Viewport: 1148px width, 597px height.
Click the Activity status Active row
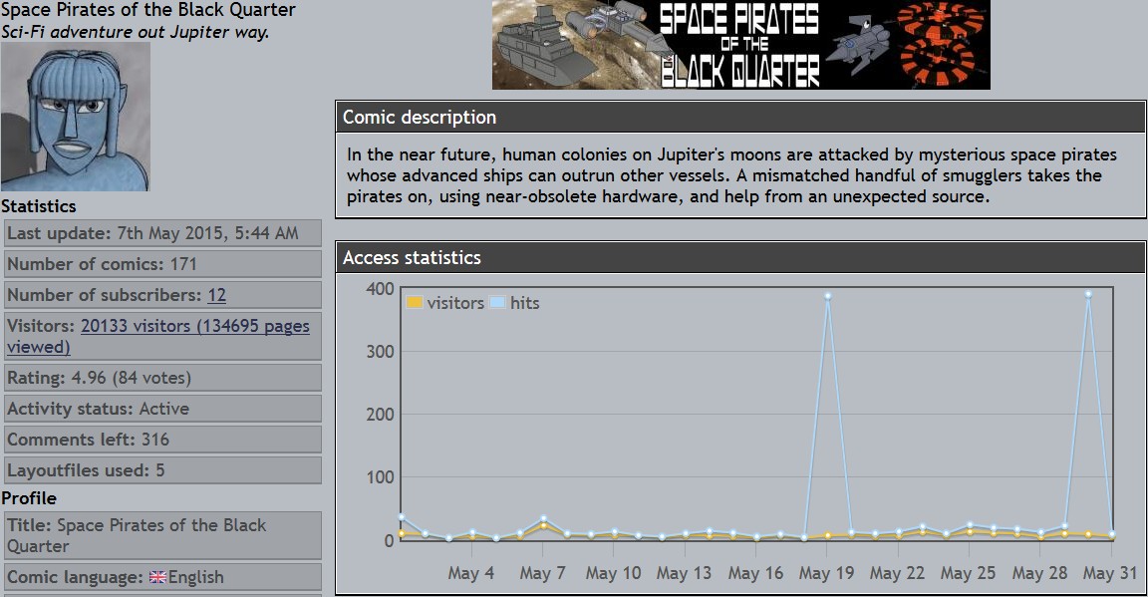point(161,409)
